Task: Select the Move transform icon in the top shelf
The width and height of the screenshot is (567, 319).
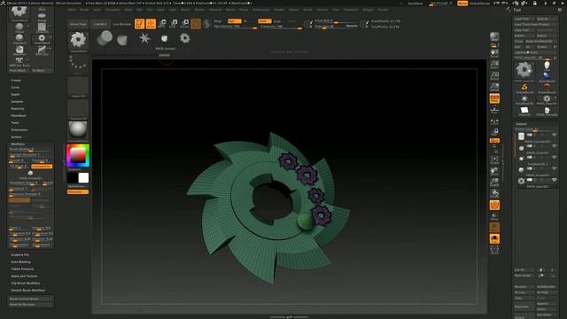Action: coord(162,24)
